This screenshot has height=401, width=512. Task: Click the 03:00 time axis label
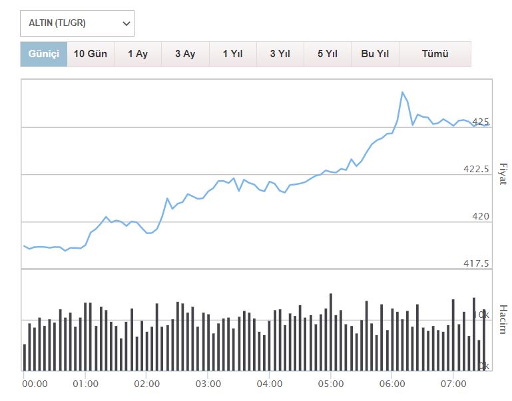click(208, 384)
